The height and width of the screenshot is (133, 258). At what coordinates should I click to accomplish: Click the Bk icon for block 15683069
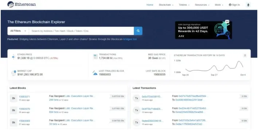(x=13, y=122)
